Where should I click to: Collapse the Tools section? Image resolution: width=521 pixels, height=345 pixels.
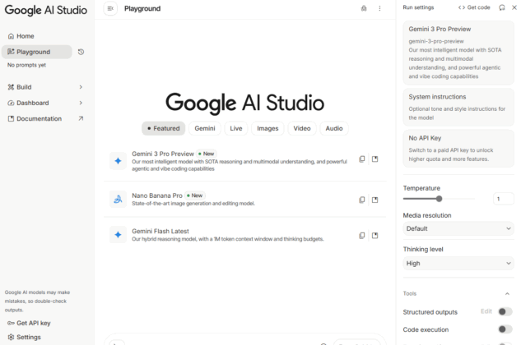507,293
